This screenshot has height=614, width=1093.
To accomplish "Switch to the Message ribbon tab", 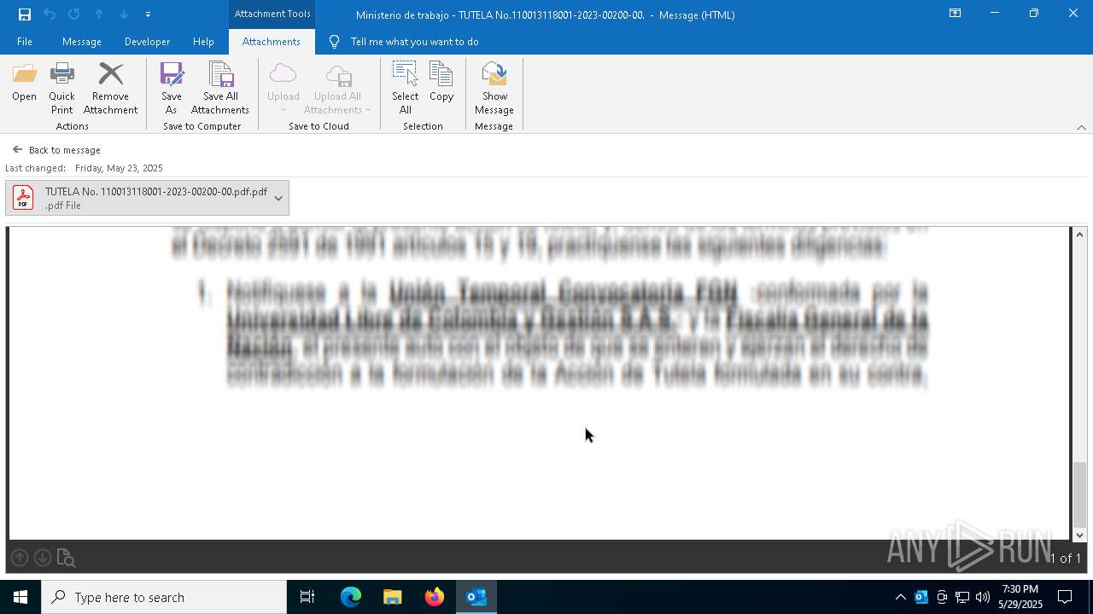I will click(82, 42).
